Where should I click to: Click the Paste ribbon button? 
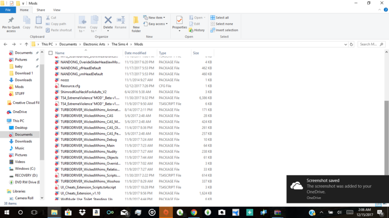click(38, 23)
